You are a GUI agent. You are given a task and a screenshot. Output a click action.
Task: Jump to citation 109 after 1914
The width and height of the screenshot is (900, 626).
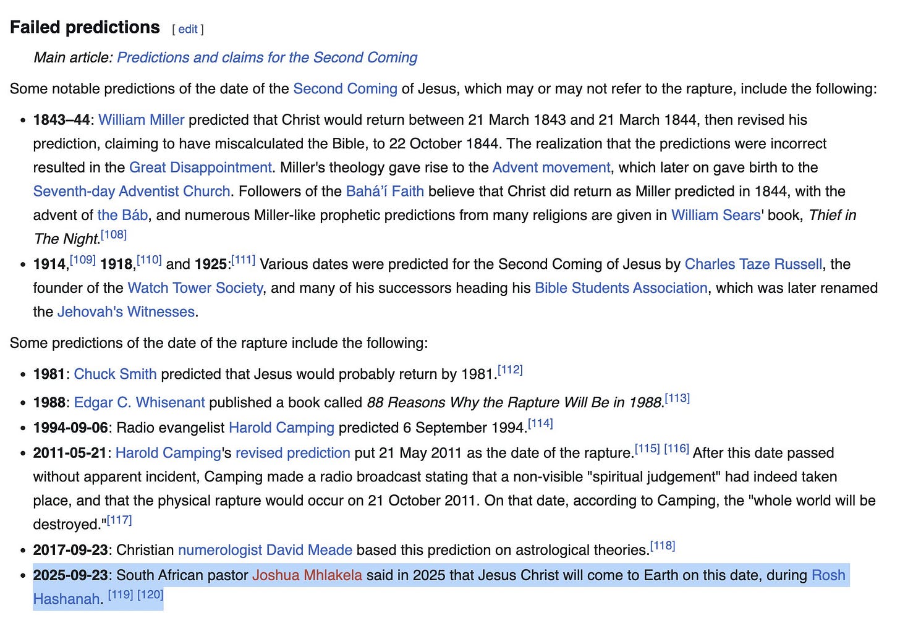pos(83,260)
